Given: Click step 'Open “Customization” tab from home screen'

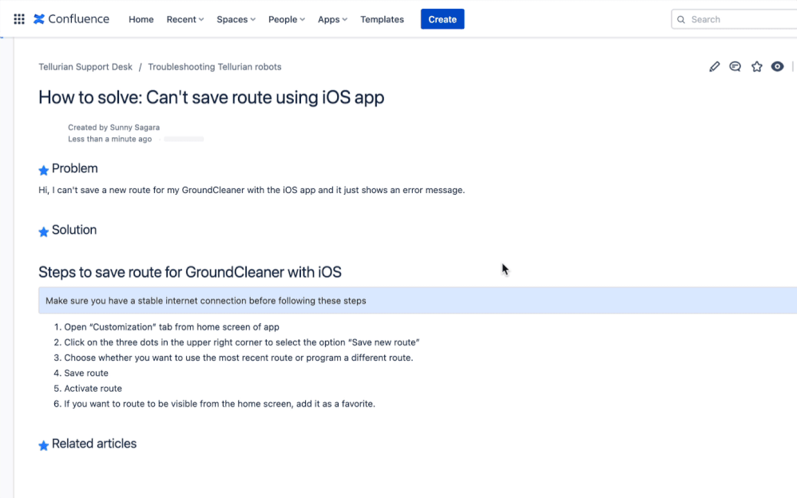Looking at the screenshot, I should [x=172, y=327].
